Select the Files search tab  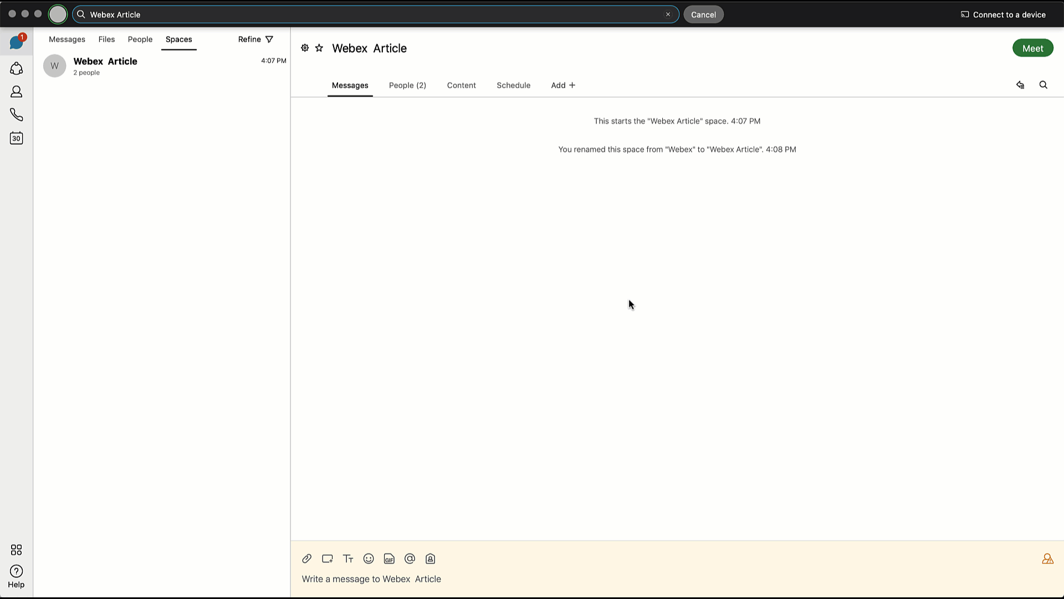pos(106,39)
